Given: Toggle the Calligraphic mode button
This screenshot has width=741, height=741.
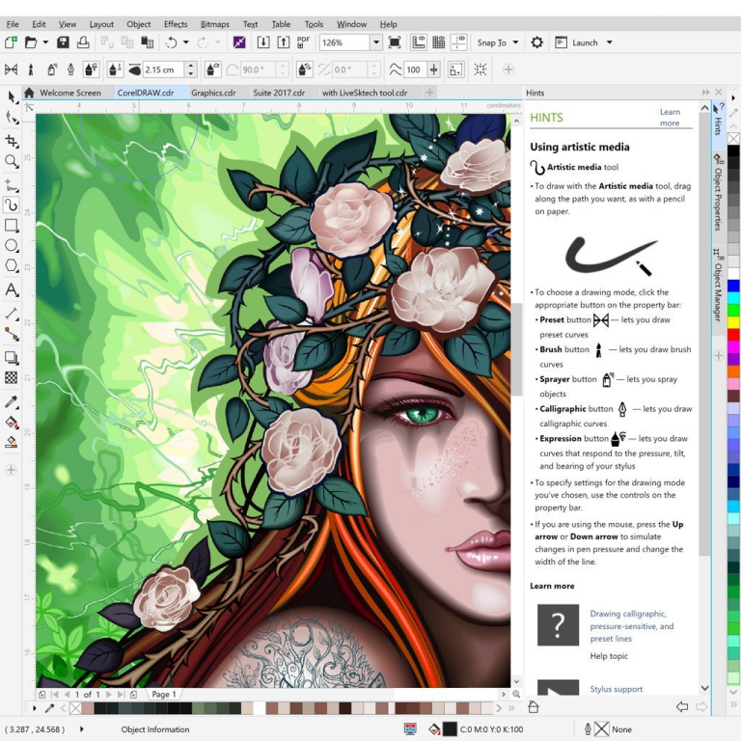Looking at the screenshot, I should [70, 69].
